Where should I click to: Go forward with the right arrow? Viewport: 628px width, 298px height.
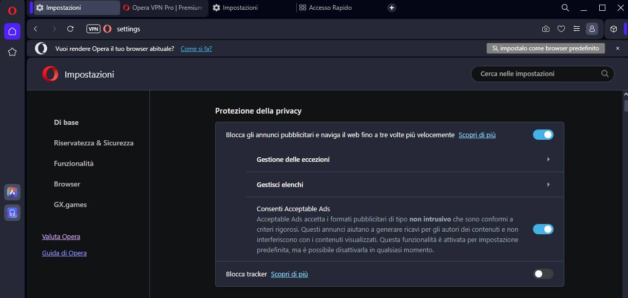coord(54,29)
